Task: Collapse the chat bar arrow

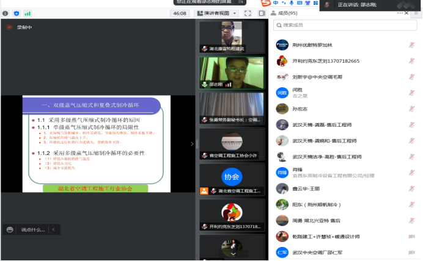Action: pos(53,229)
